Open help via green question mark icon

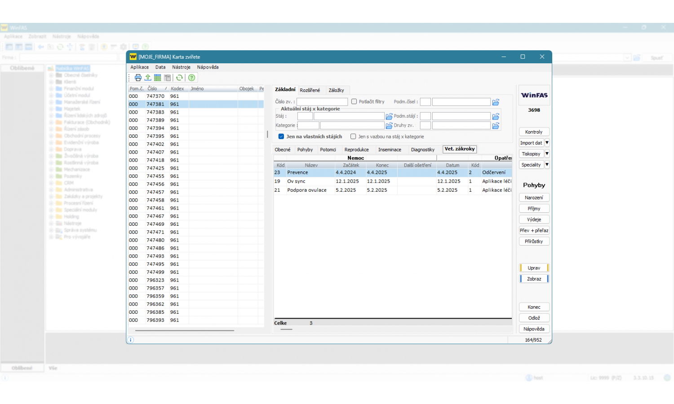click(192, 78)
